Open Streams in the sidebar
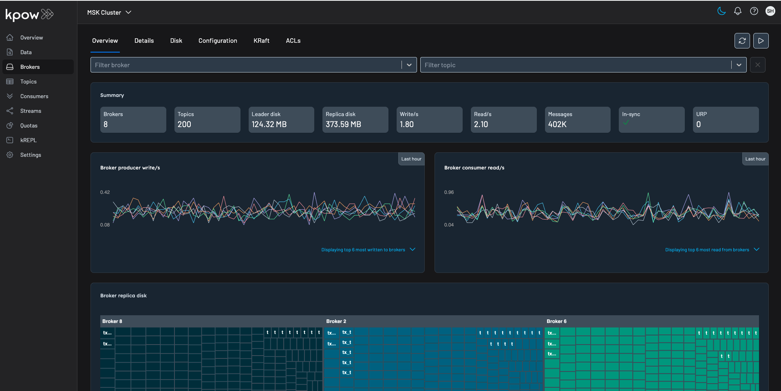 tap(31, 111)
